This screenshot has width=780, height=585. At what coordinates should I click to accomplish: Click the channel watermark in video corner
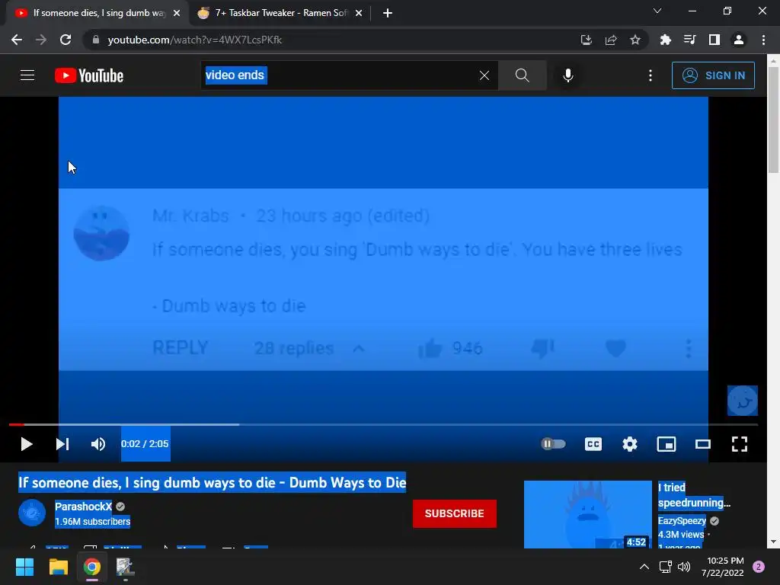[742, 401]
